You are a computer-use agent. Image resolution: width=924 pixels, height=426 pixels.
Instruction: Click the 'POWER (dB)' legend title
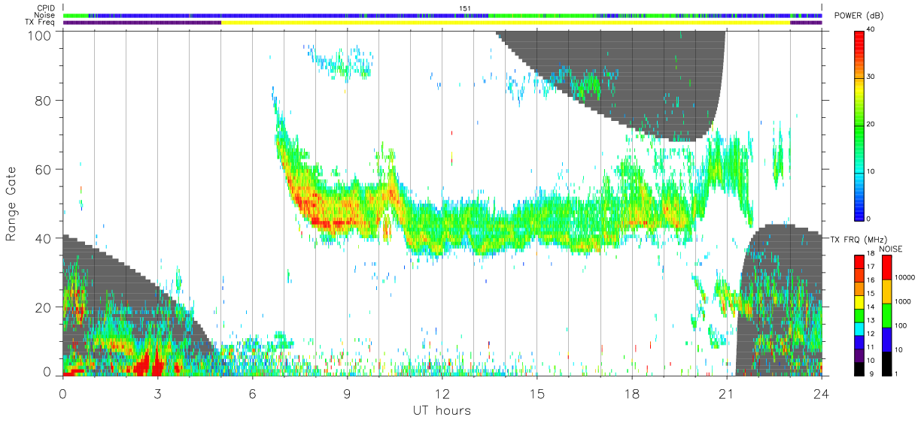[x=859, y=16]
